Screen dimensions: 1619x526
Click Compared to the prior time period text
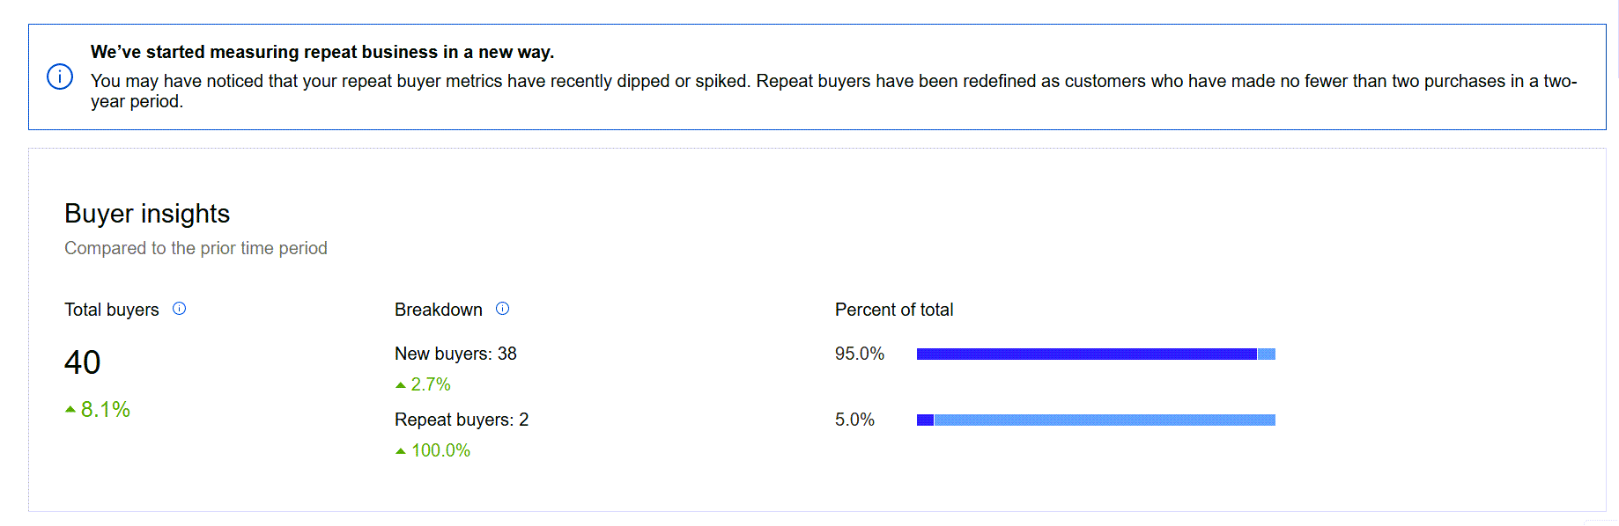[196, 247]
